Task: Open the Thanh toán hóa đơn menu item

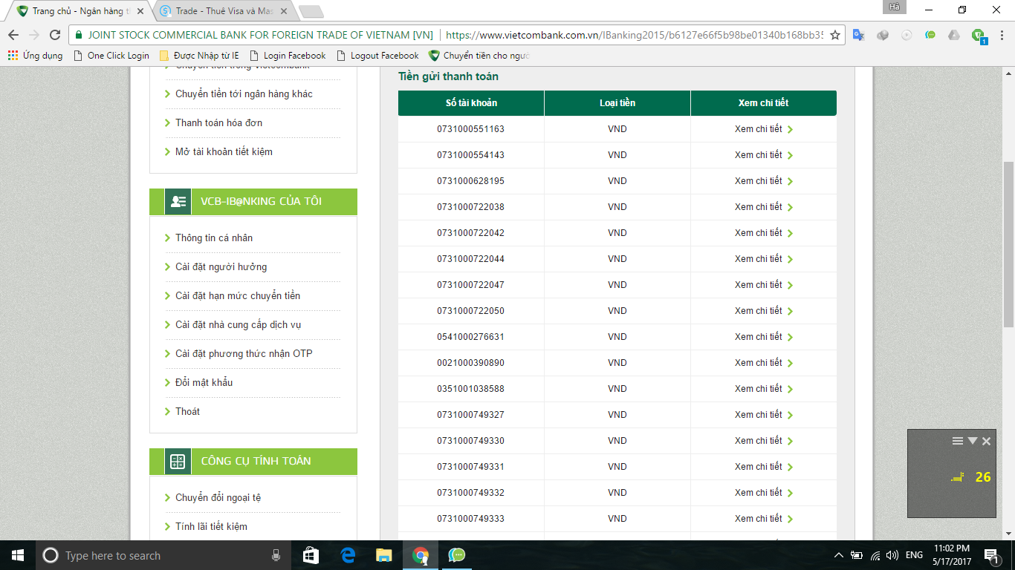Action: tap(218, 123)
